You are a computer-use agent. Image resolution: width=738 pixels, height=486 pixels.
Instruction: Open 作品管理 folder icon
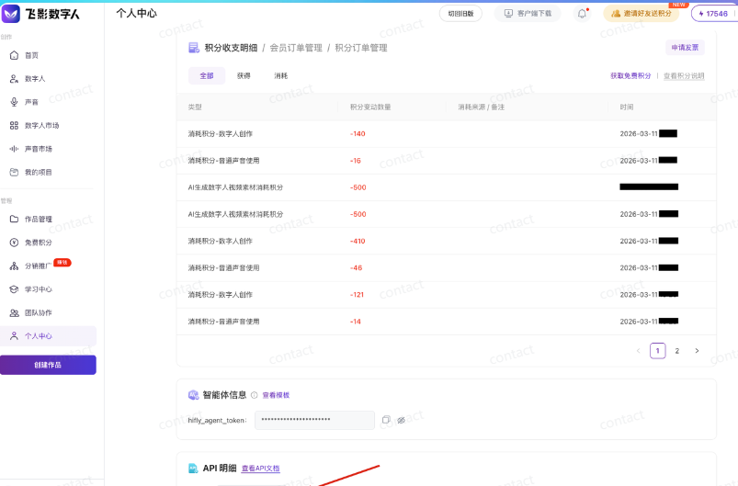pos(14,219)
